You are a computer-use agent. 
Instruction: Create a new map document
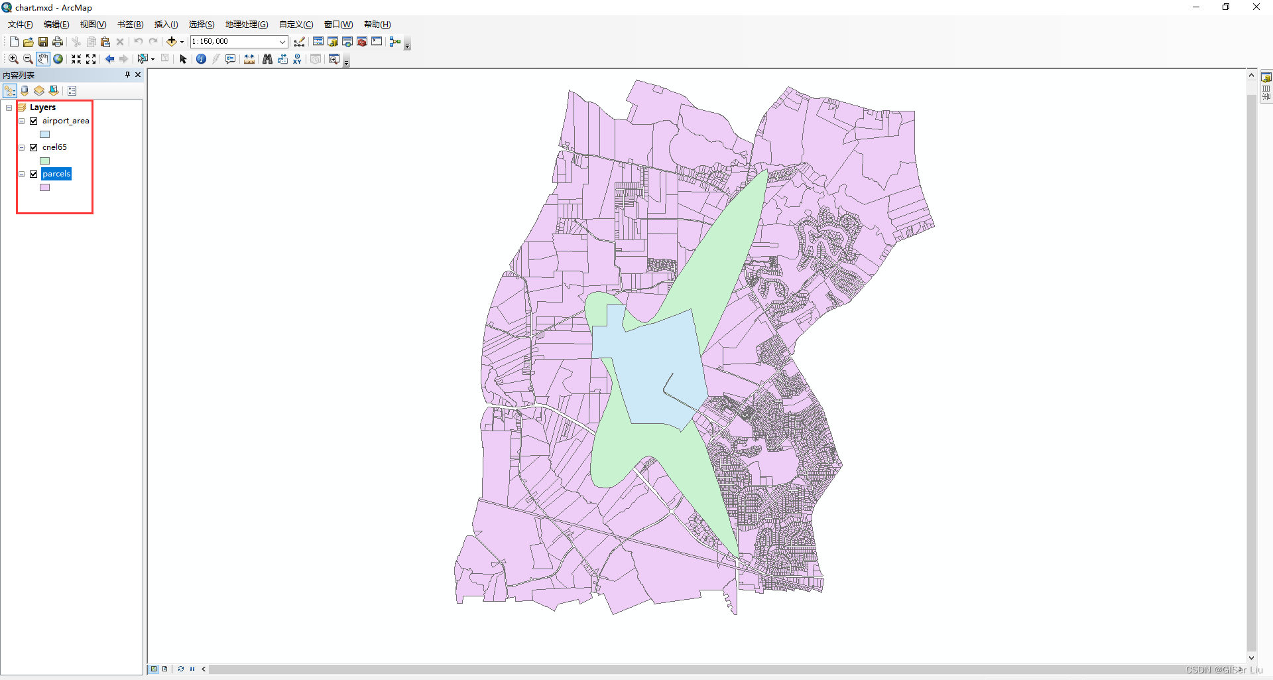point(14,42)
